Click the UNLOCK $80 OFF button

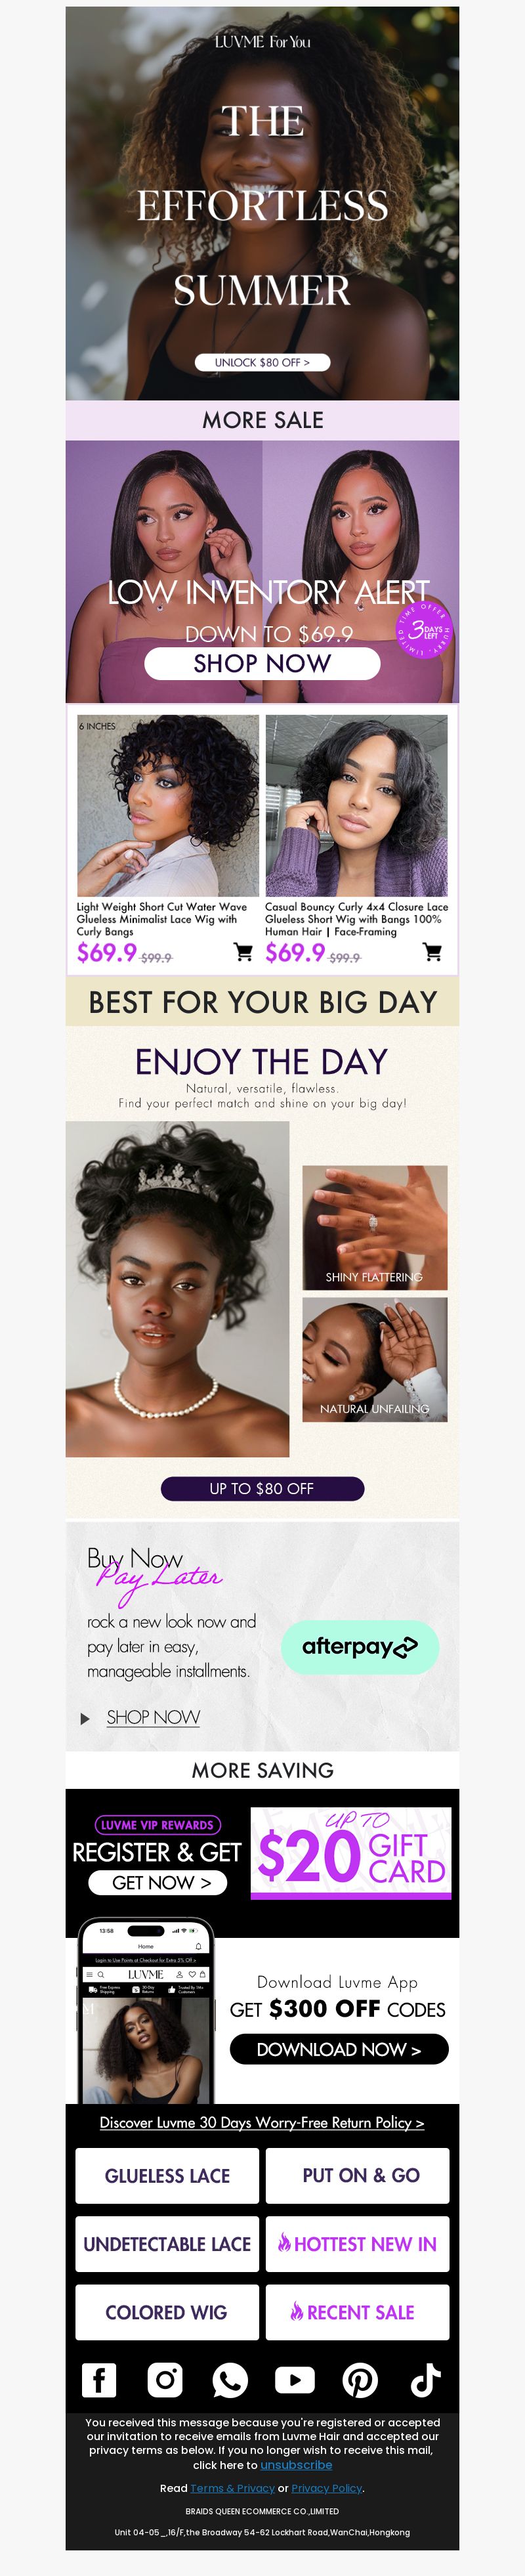(x=262, y=363)
